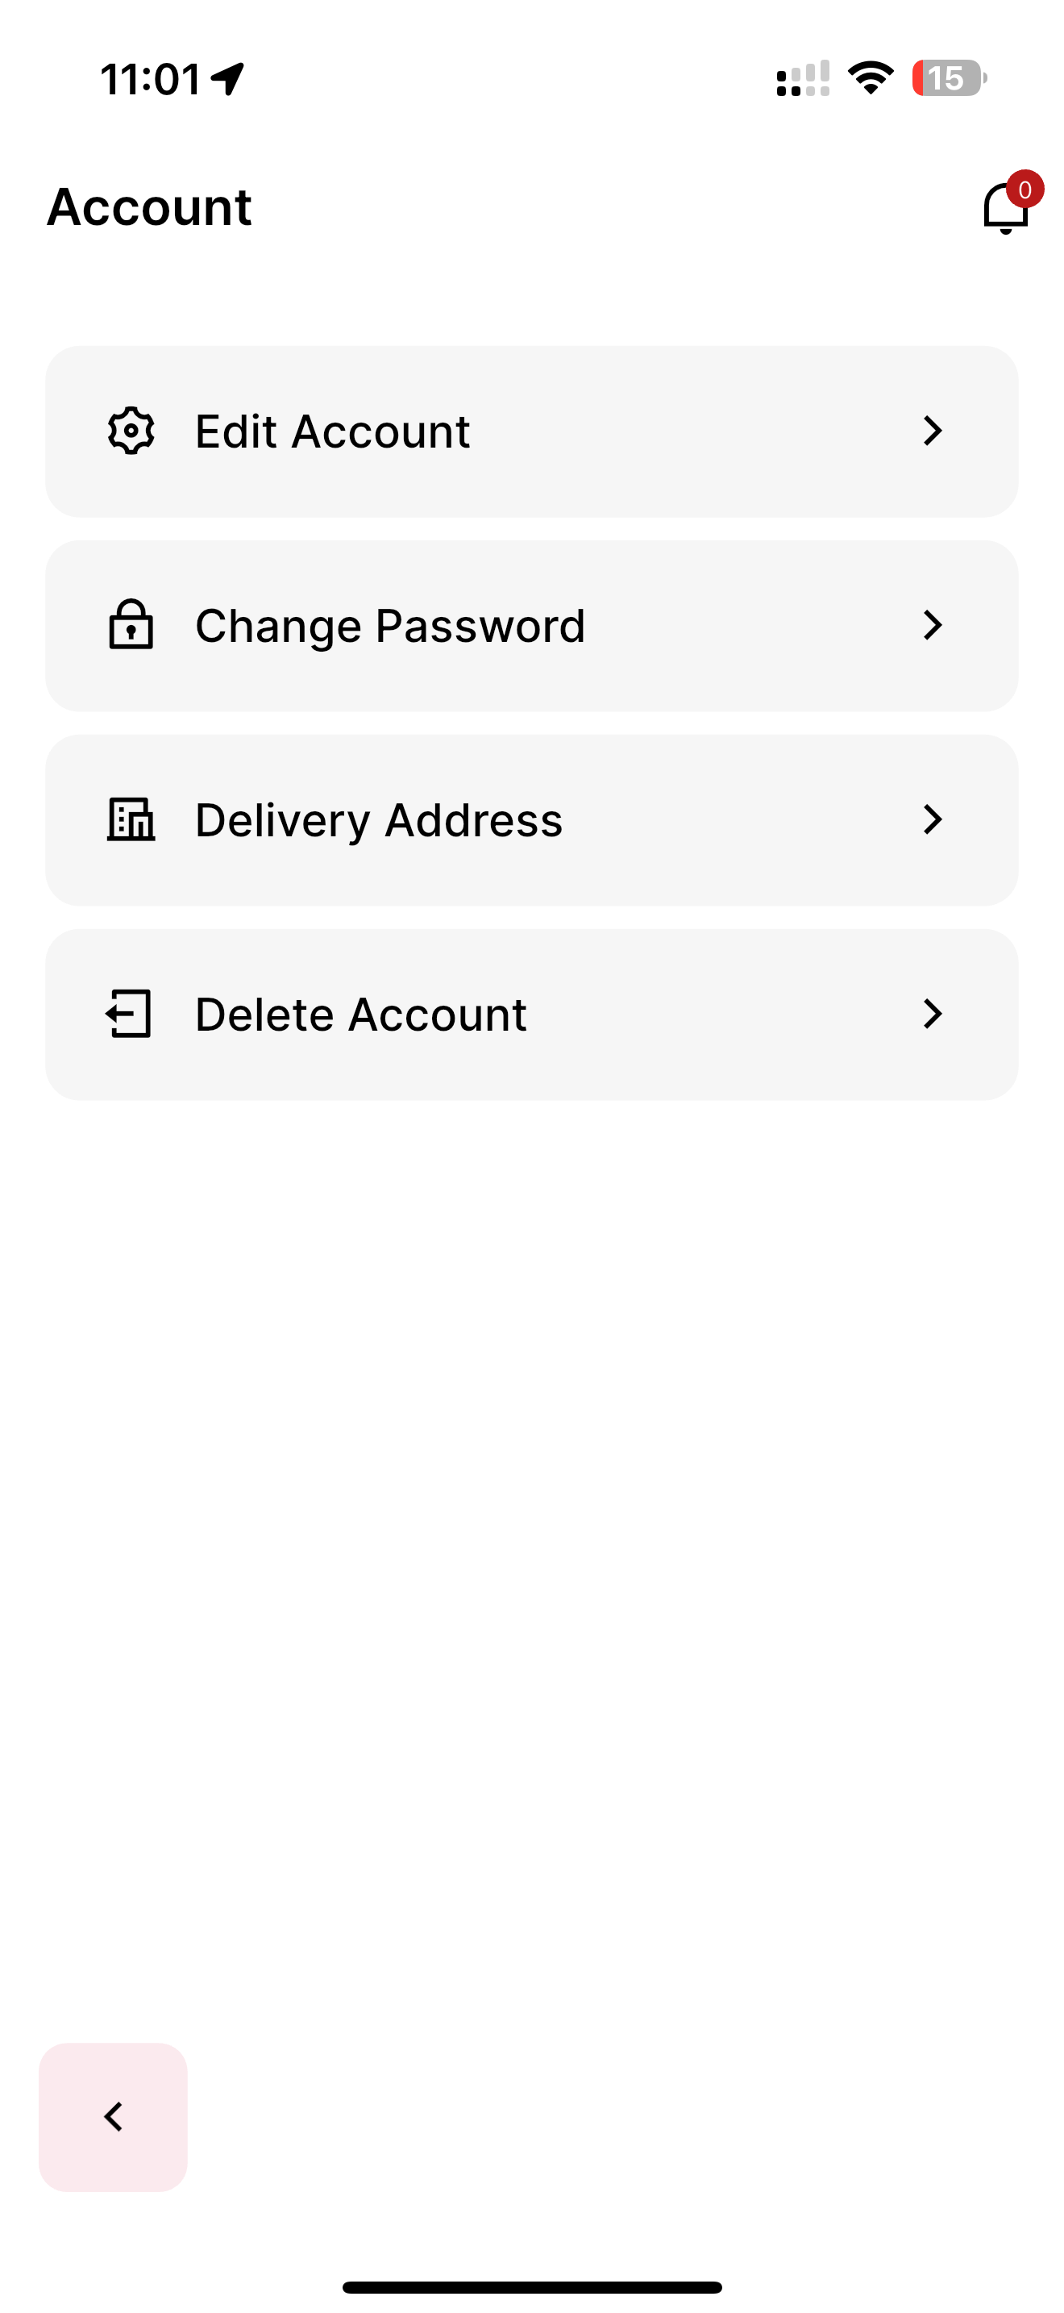Screen dimensions: 1064x2313
Task: Open Delete Account via right chevron
Action: [x=933, y=1014]
